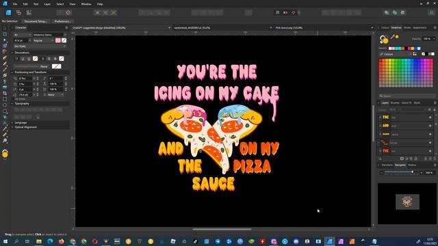The image size is (438, 246).
Task: Select the Rounded Rectangle tool
Action: point(5,111)
